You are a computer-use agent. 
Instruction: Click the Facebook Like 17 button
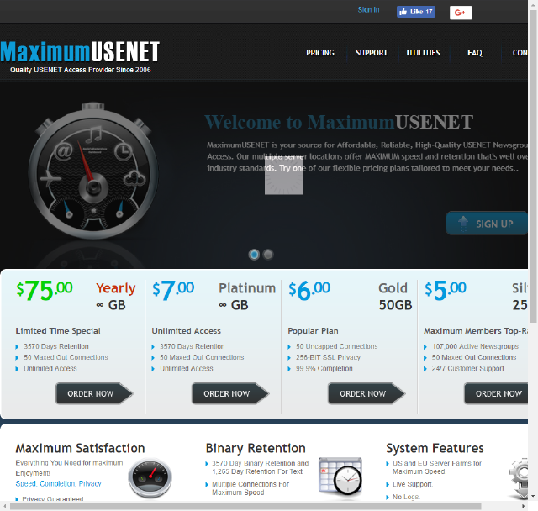[416, 12]
